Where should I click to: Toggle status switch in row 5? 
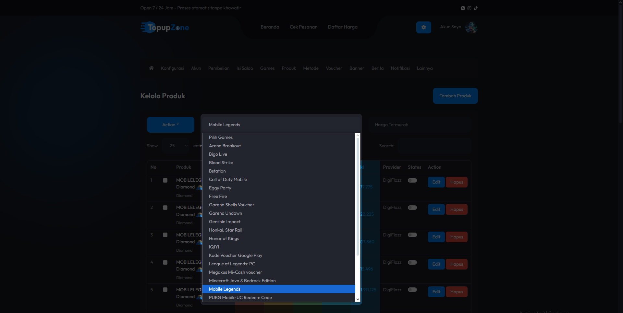click(x=412, y=290)
